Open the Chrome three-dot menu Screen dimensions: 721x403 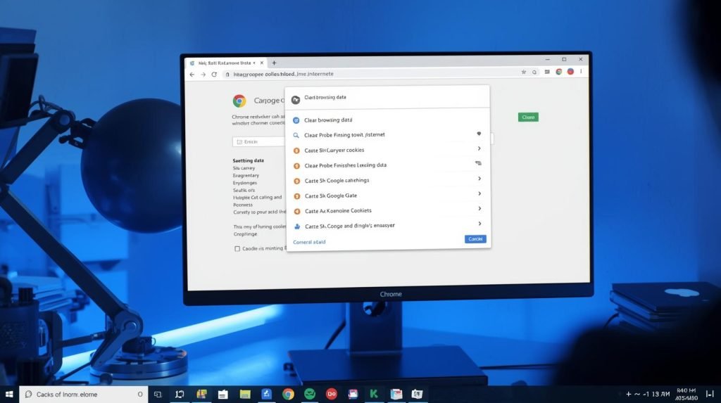[581, 71]
